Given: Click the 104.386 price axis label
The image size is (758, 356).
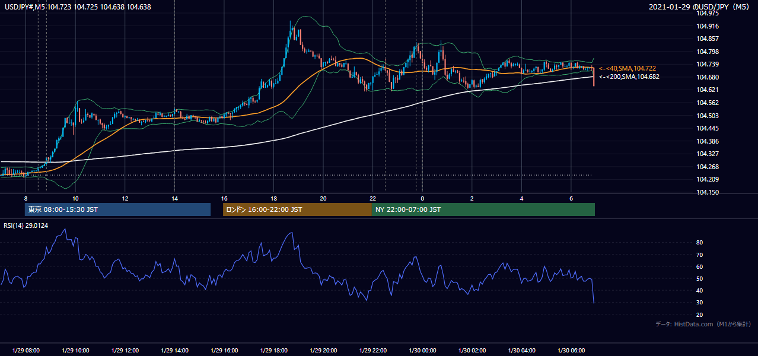Looking at the screenshot, I should tap(708, 141).
